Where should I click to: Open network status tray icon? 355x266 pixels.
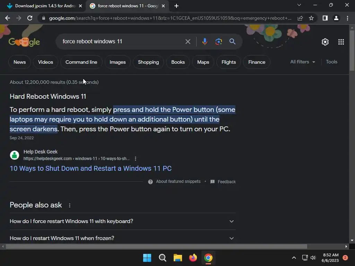[x=305, y=258]
